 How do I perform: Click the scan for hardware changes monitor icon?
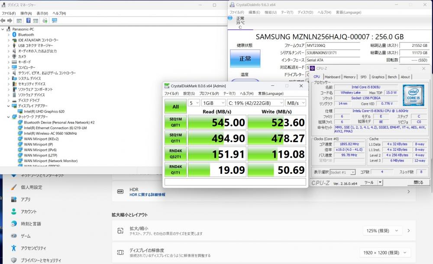coord(54,20)
